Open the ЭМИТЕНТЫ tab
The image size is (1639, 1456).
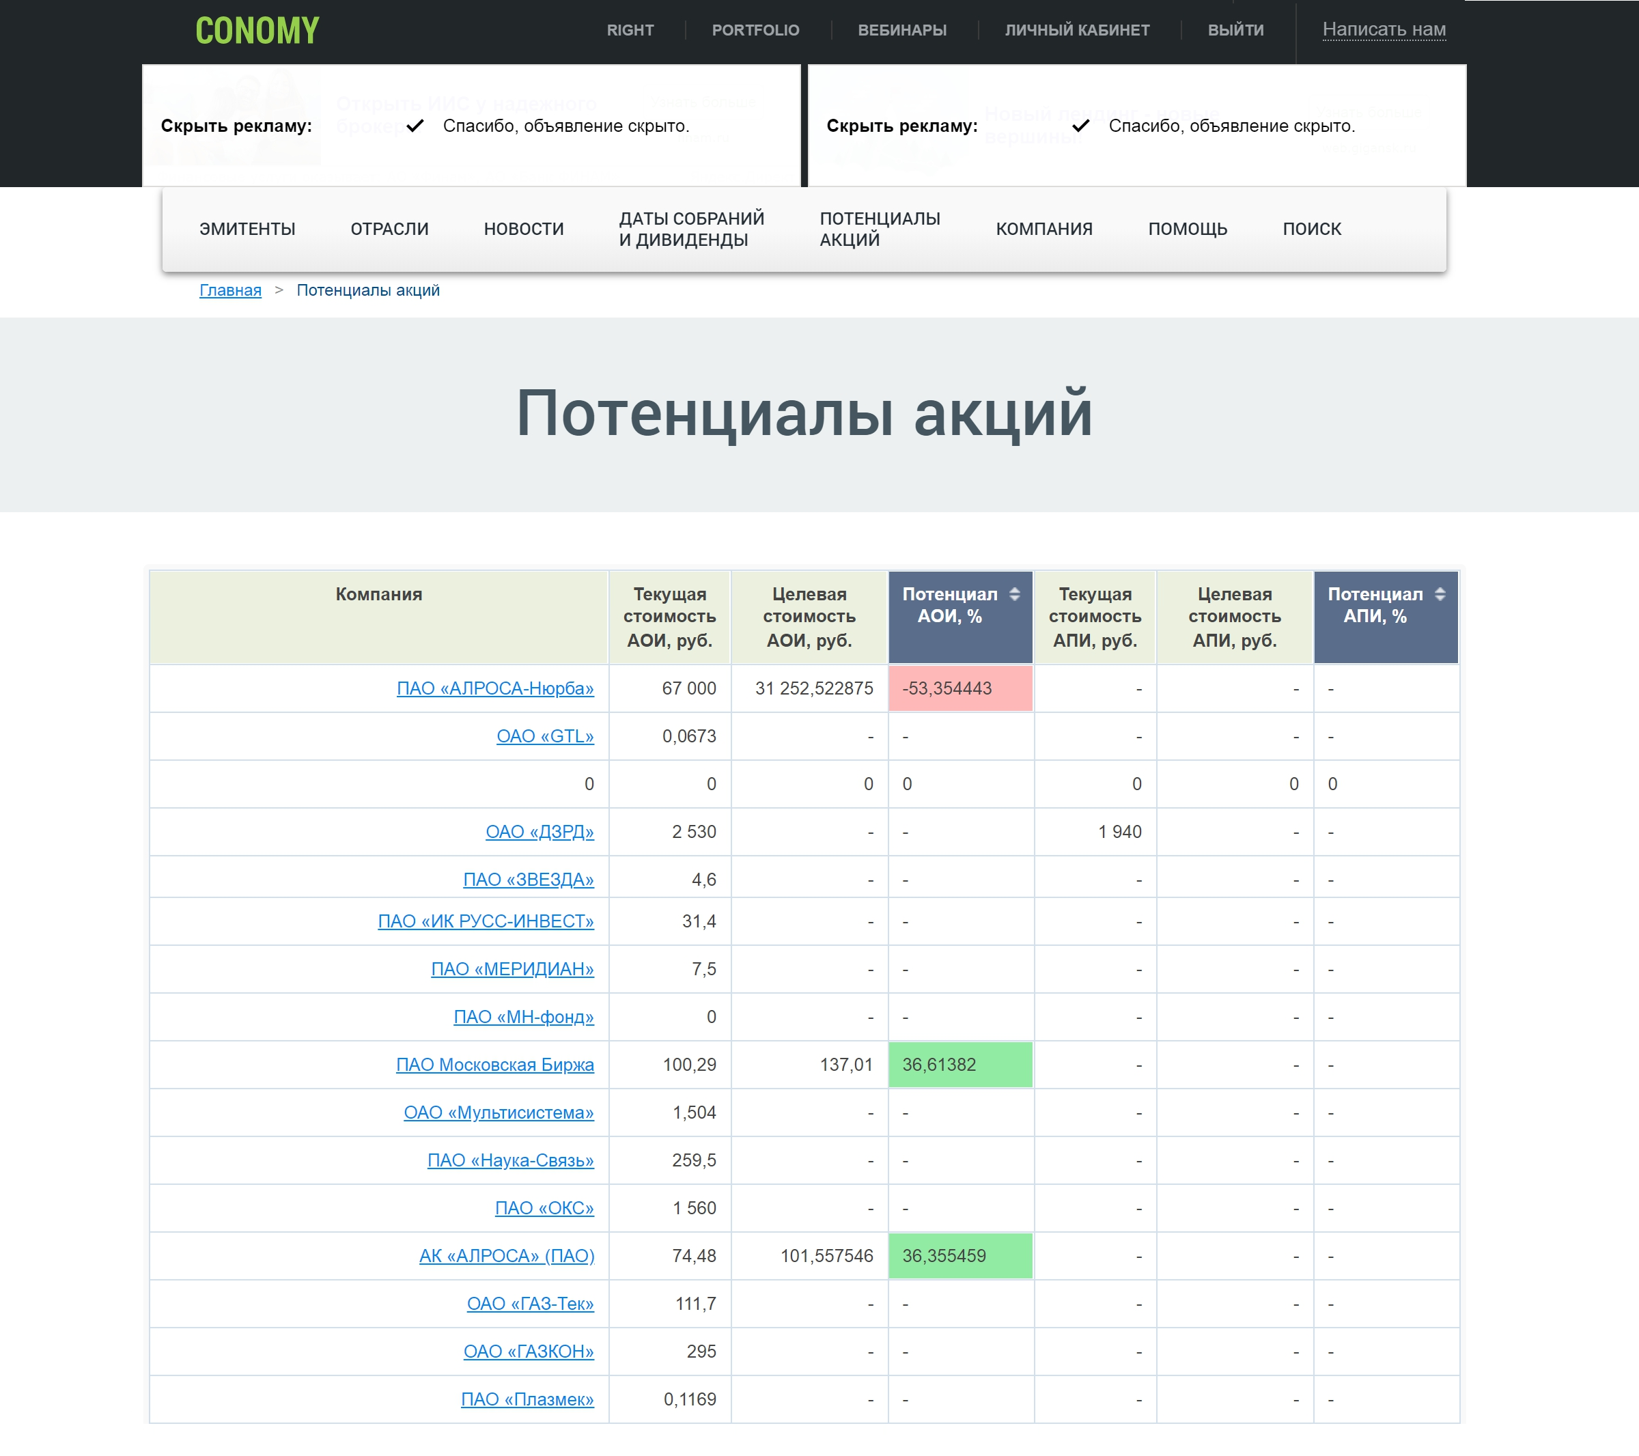click(x=247, y=229)
